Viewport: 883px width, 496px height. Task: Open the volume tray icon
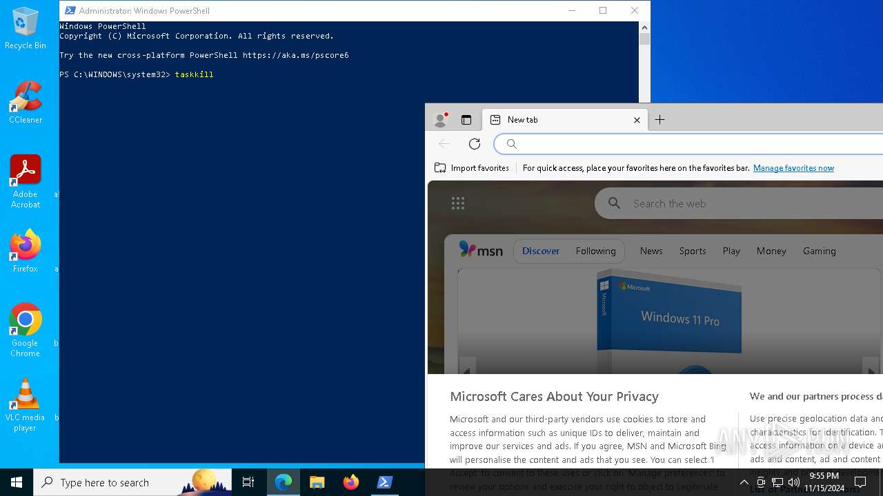(x=794, y=482)
